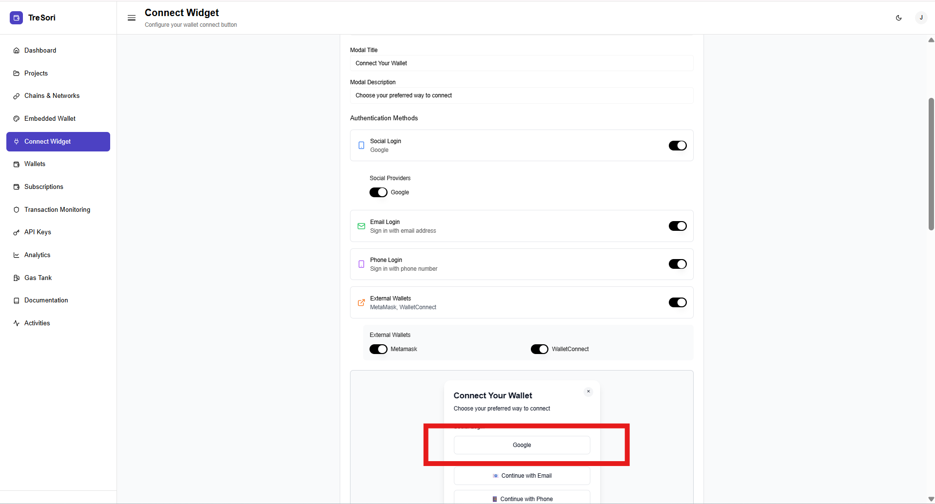Viewport: 935px width, 504px height.
Task: Toggle the hamburger sidebar menu
Action: [x=132, y=18]
